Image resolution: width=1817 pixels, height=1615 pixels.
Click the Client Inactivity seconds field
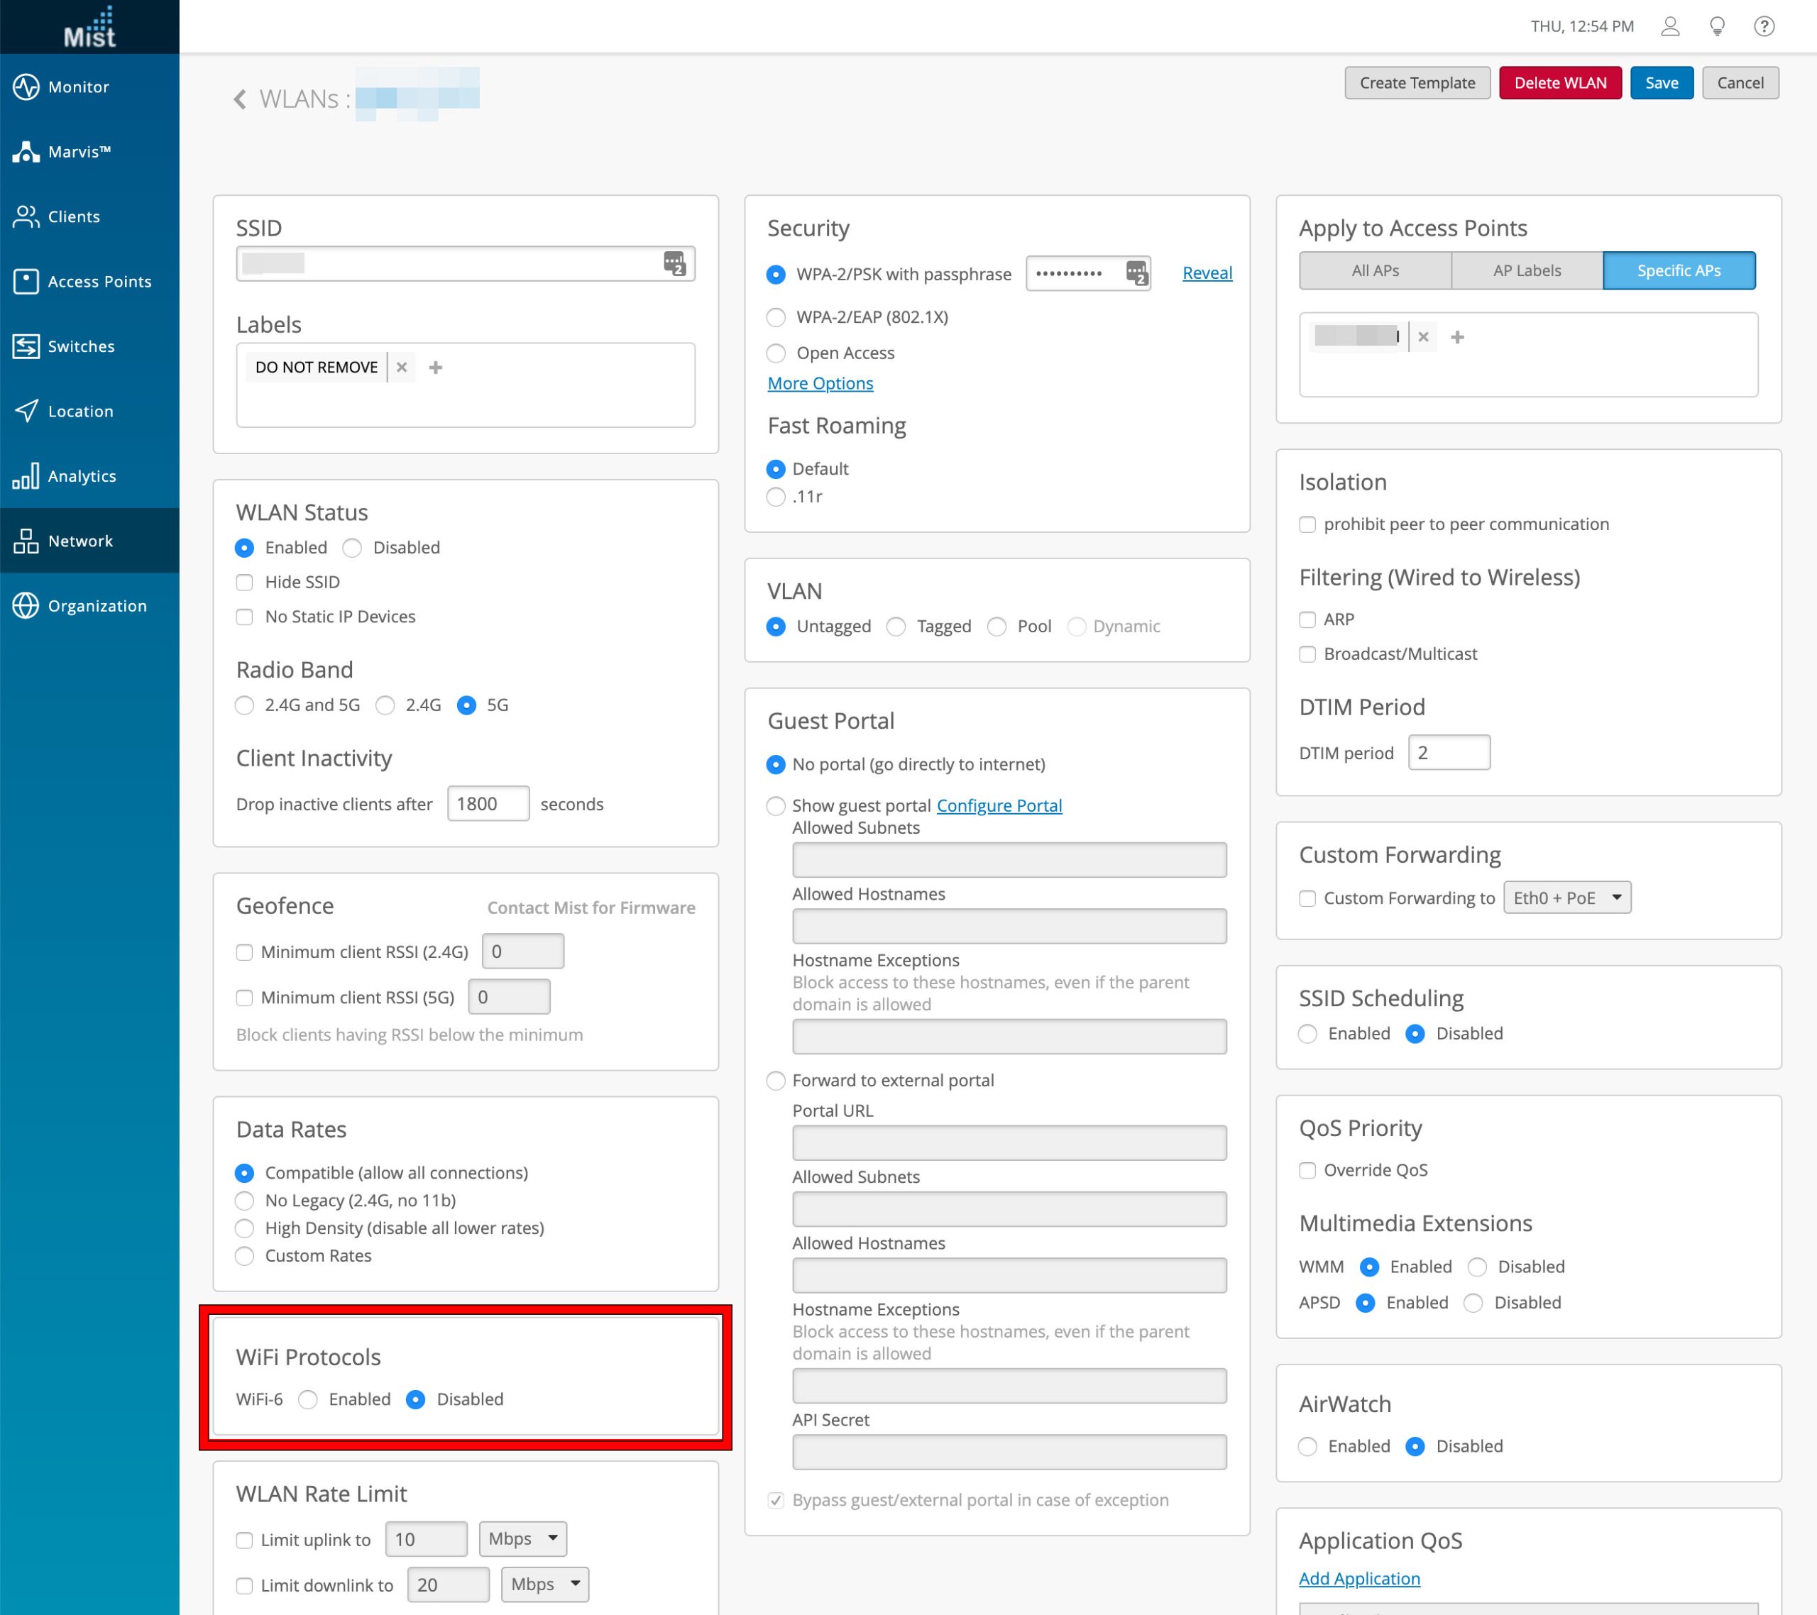click(x=487, y=803)
